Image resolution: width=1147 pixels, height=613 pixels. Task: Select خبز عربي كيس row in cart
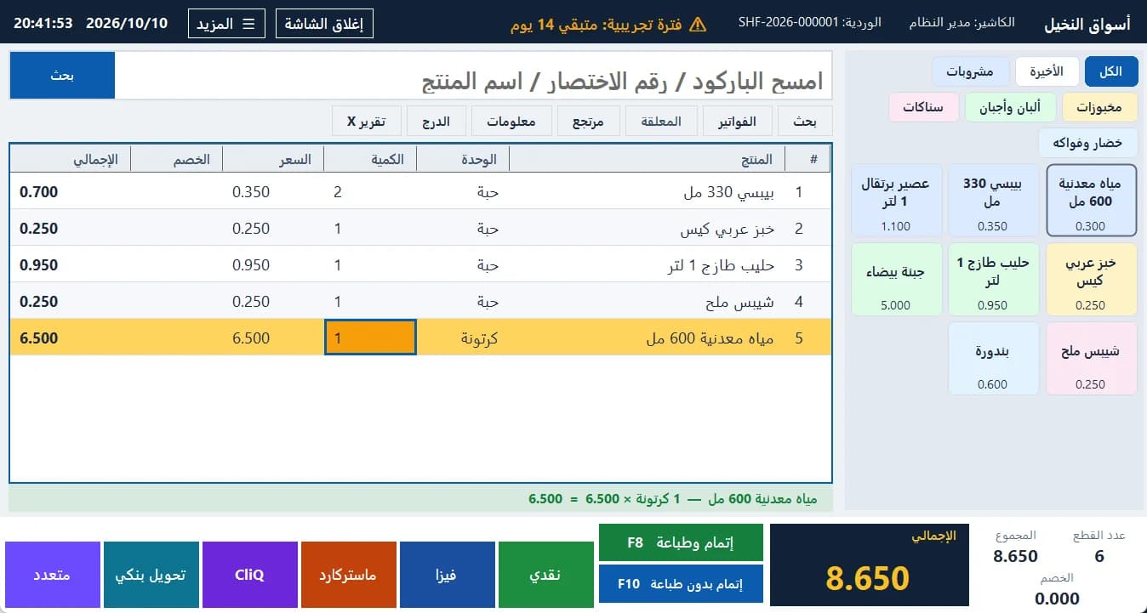pos(420,229)
